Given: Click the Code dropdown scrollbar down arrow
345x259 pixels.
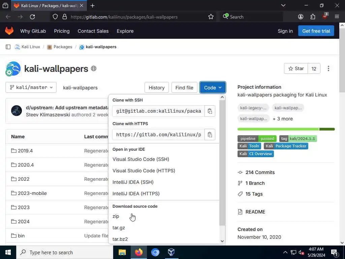Looking at the screenshot, I should click(222, 241).
